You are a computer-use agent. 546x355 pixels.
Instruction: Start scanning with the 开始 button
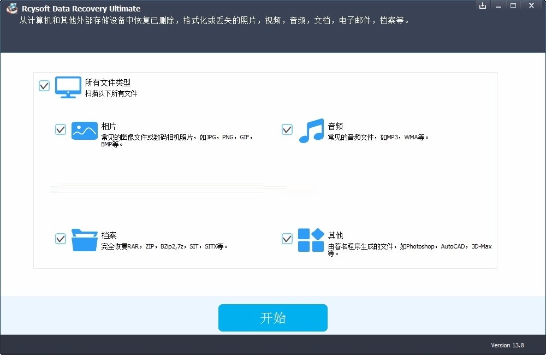272,318
